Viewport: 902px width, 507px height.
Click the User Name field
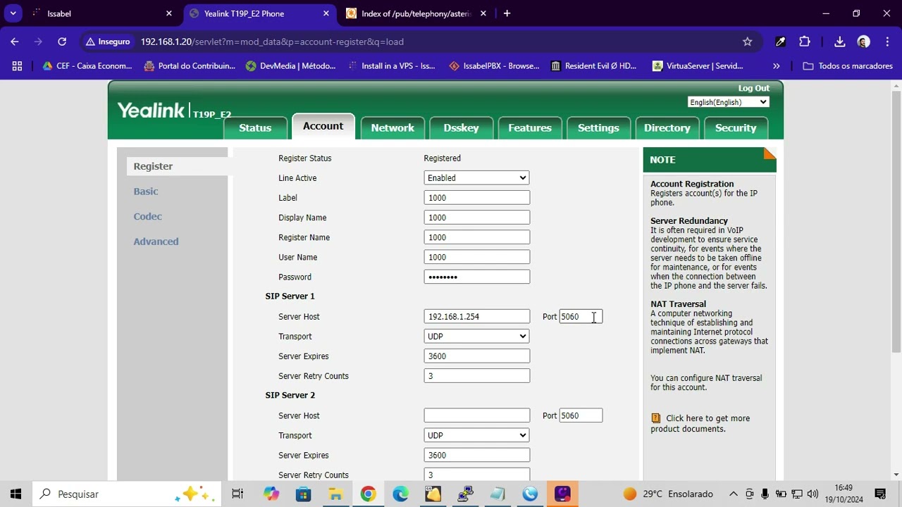477,257
